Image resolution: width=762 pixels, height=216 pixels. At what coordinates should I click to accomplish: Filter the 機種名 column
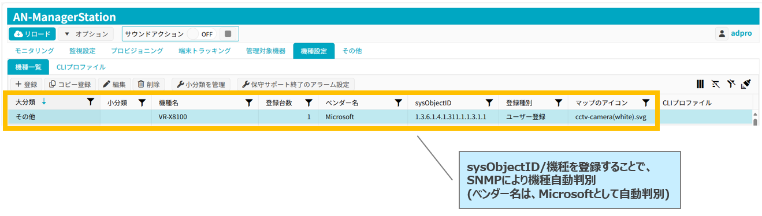click(248, 103)
